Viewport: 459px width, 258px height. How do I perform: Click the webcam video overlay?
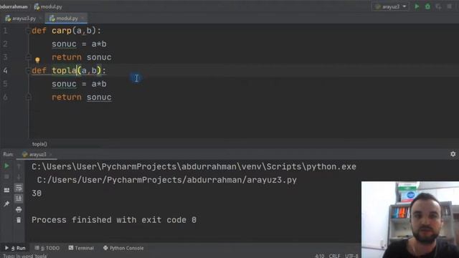(410, 220)
